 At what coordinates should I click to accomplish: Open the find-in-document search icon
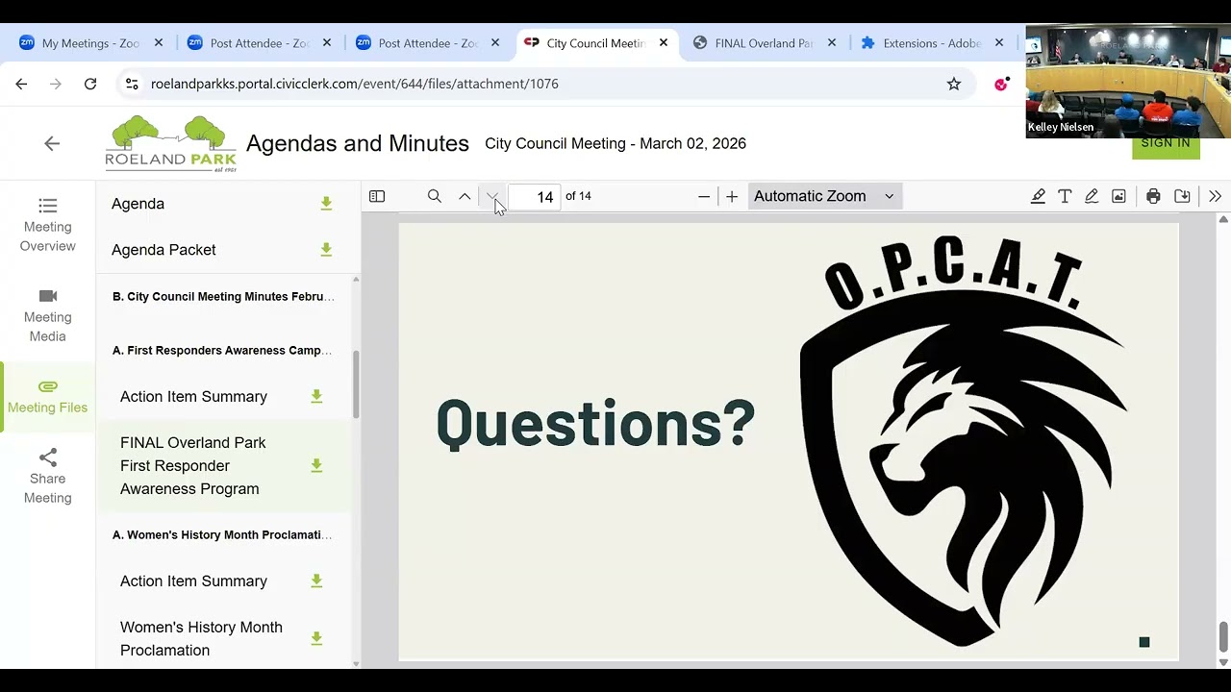(435, 196)
